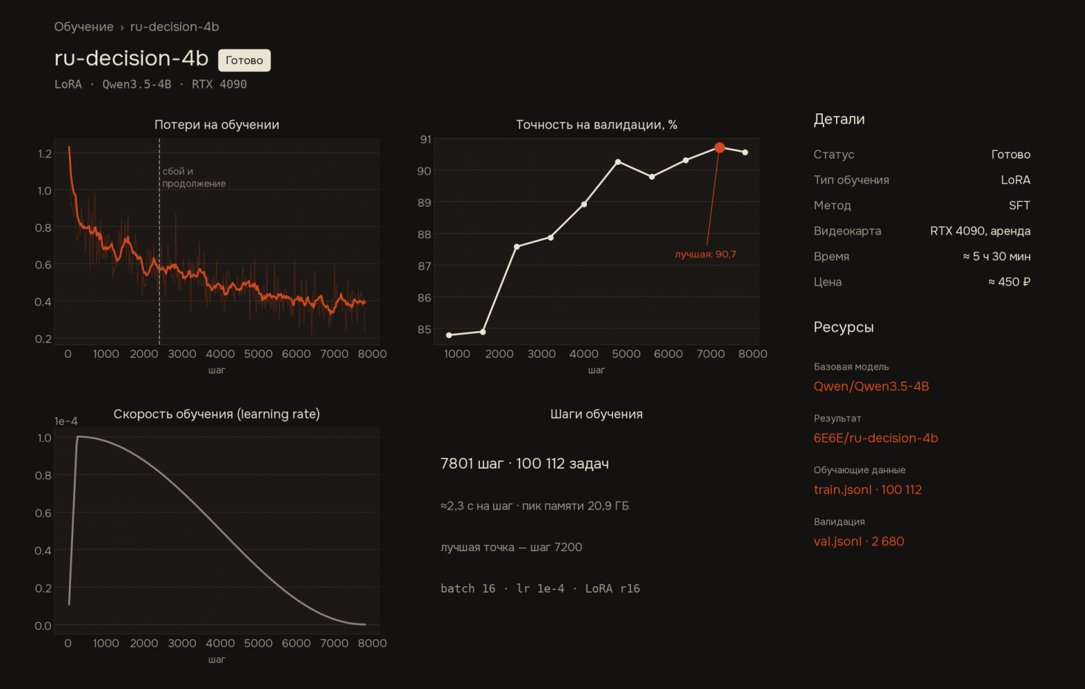Viewport: 1085px width, 689px height.
Task: Open the Qwen/Qwen3.5-4B base model link
Action: [x=871, y=386]
